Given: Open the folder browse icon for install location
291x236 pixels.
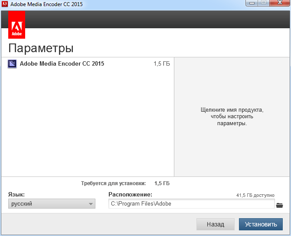Looking at the screenshot, I should [279, 205].
